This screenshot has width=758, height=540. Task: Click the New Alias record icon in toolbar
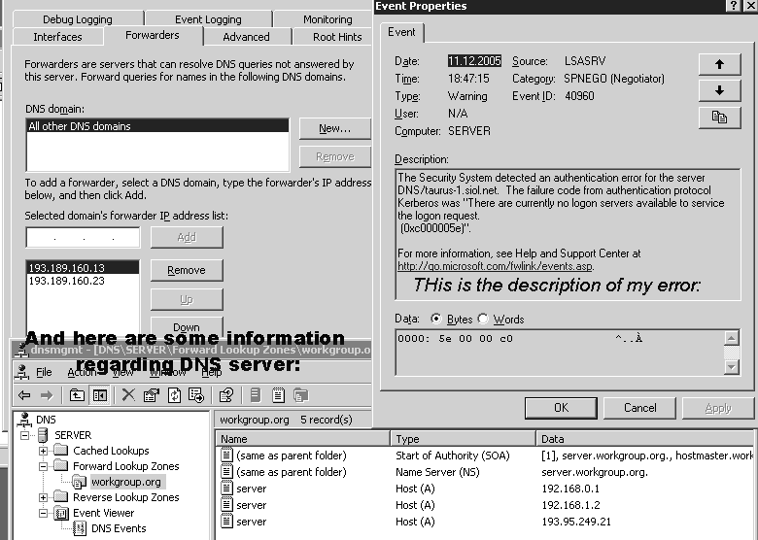[x=278, y=395]
